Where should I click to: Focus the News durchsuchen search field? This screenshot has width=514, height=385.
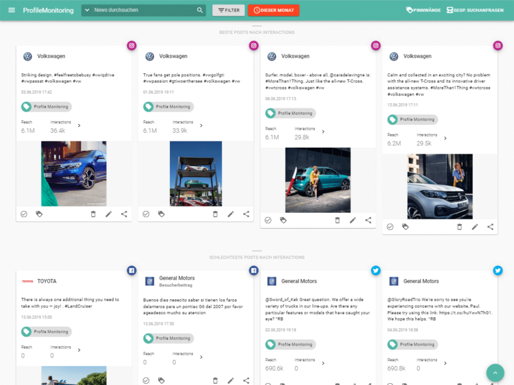point(144,10)
